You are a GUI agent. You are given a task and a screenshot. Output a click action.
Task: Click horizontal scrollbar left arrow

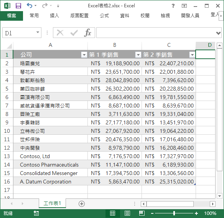click(x=143, y=204)
